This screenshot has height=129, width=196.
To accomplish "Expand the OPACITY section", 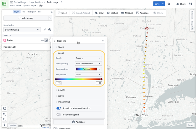I will coord(61,90).
